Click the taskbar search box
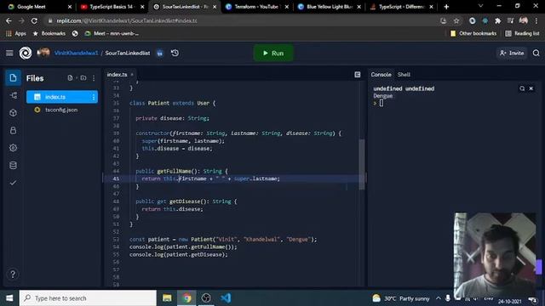 point(88,298)
